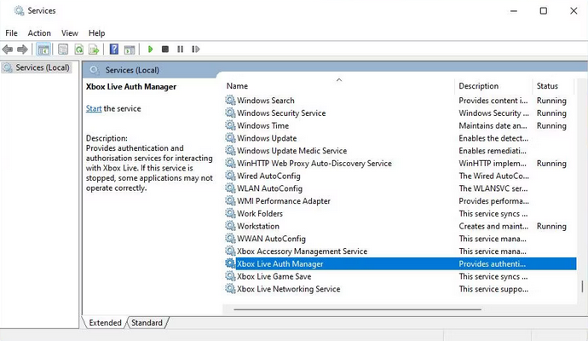588x341 pixels.
Task: Select the Windows Update service name
Action: pos(267,138)
